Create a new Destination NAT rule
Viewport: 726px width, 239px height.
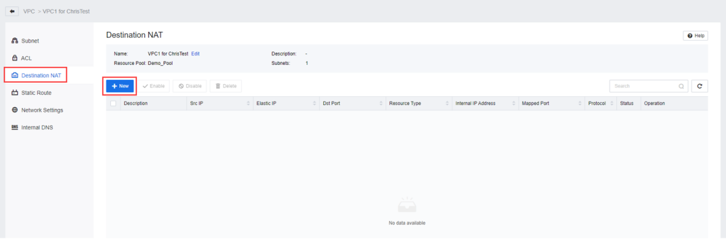coord(120,86)
